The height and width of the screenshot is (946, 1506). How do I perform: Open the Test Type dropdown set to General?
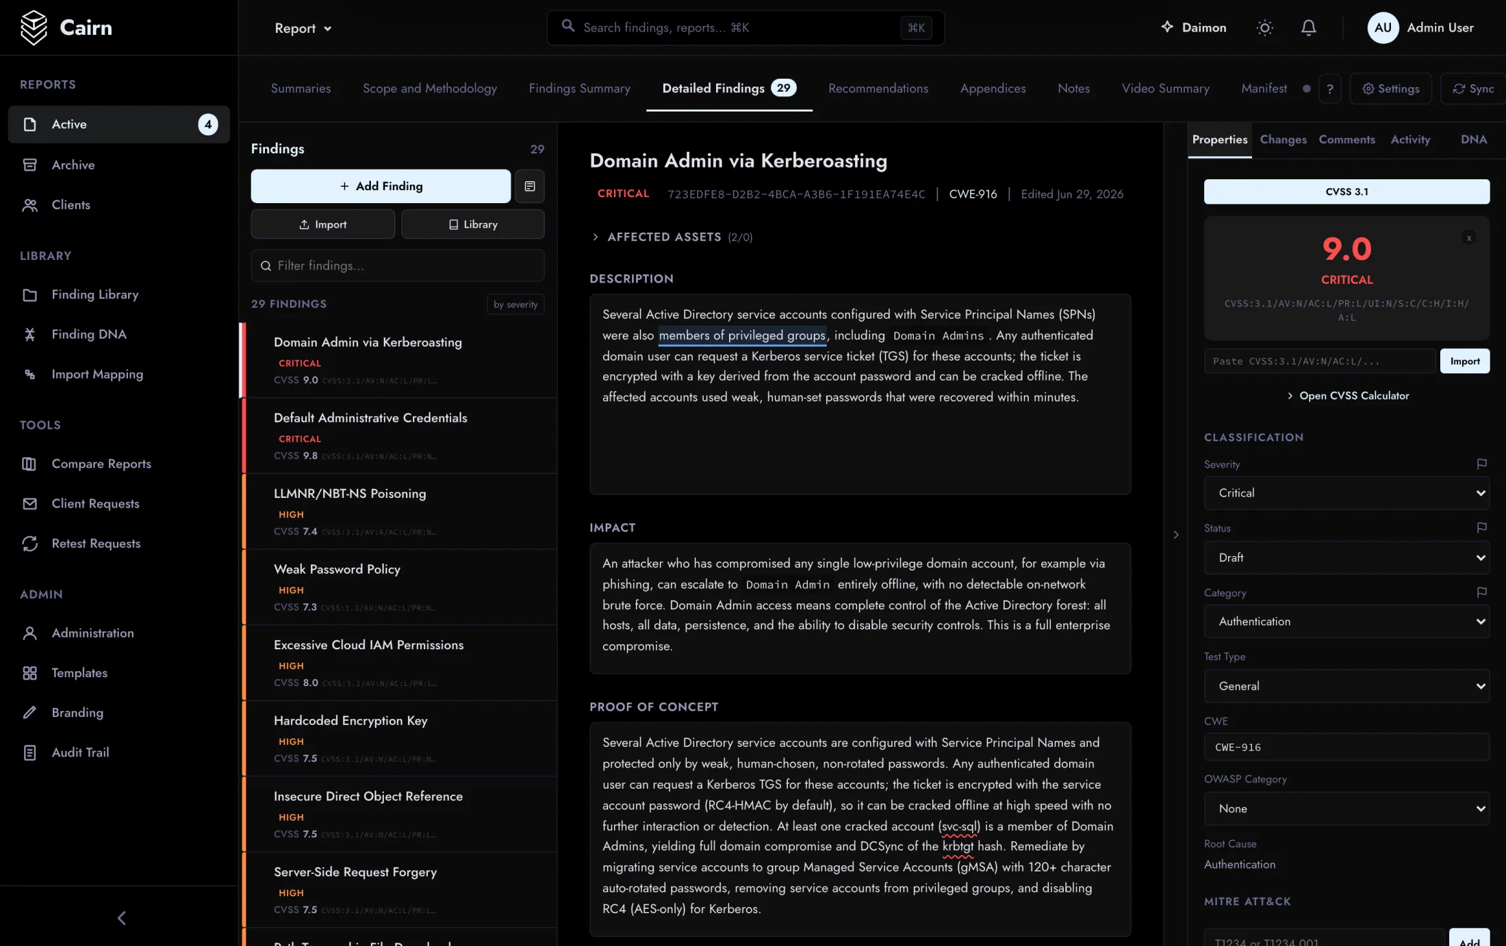pos(1346,686)
